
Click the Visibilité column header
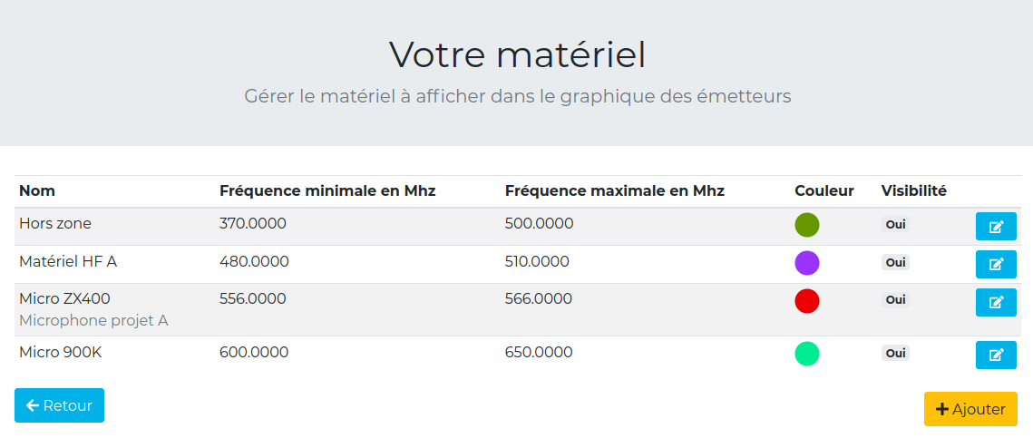tap(913, 190)
